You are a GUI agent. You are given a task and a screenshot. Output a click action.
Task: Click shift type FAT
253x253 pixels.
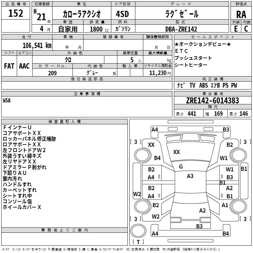pos(9,66)
